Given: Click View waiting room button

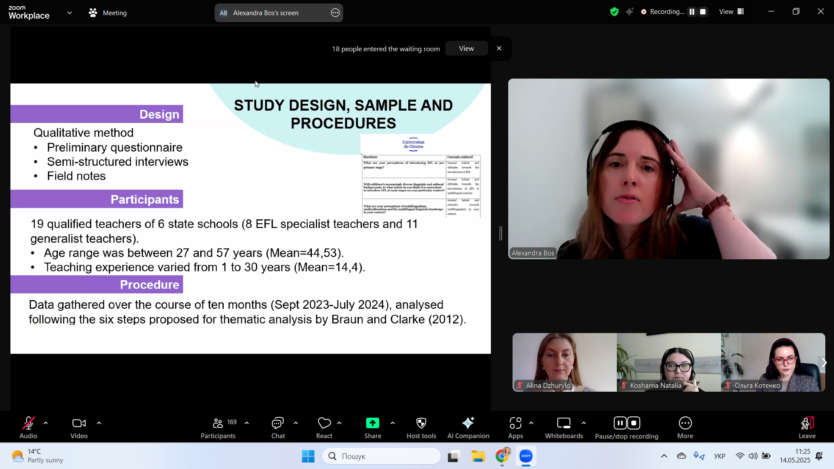Looking at the screenshot, I should (466, 49).
